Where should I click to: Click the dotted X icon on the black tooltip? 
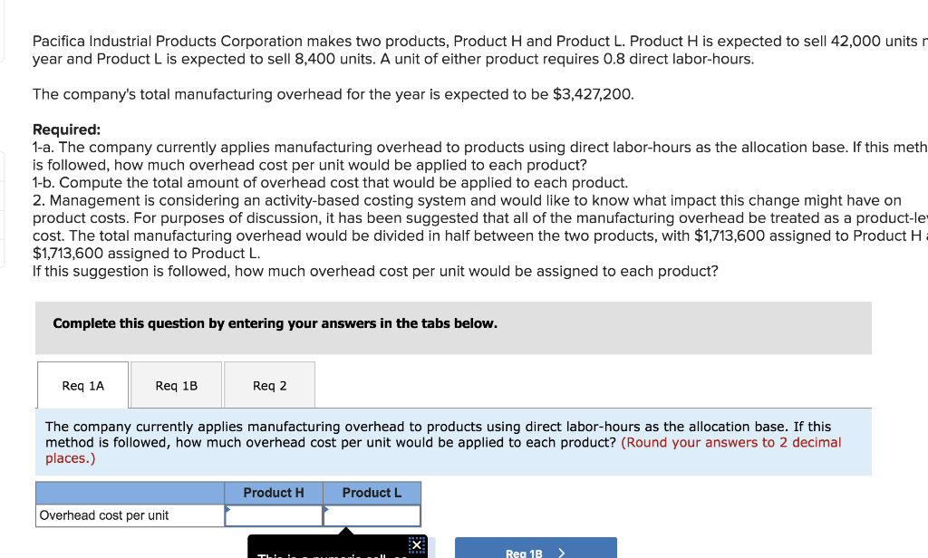point(415,544)
